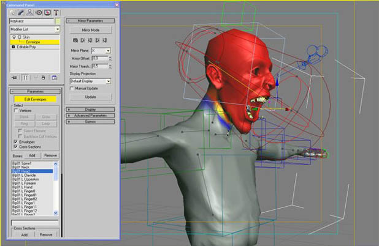Adjust the Mirror Offset spinner arrows
Viewport: 379px width, 246px height.
coord(110,58)
